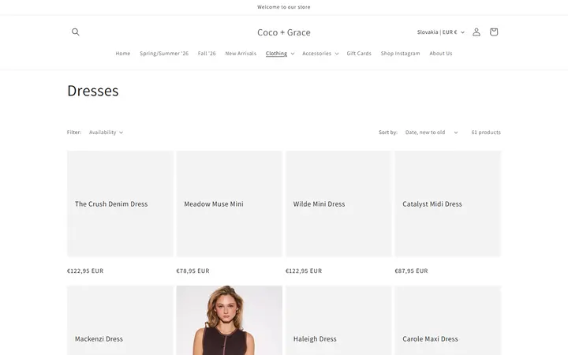This screenshot has height=355, width=568.
Task: Open the Slovakia | EUR € country selector
Action: coord(440,32)
